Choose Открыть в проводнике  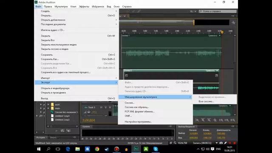point(76,93)
